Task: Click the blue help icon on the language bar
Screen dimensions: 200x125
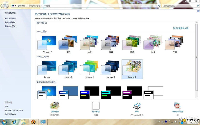Action: pos(166,122)
